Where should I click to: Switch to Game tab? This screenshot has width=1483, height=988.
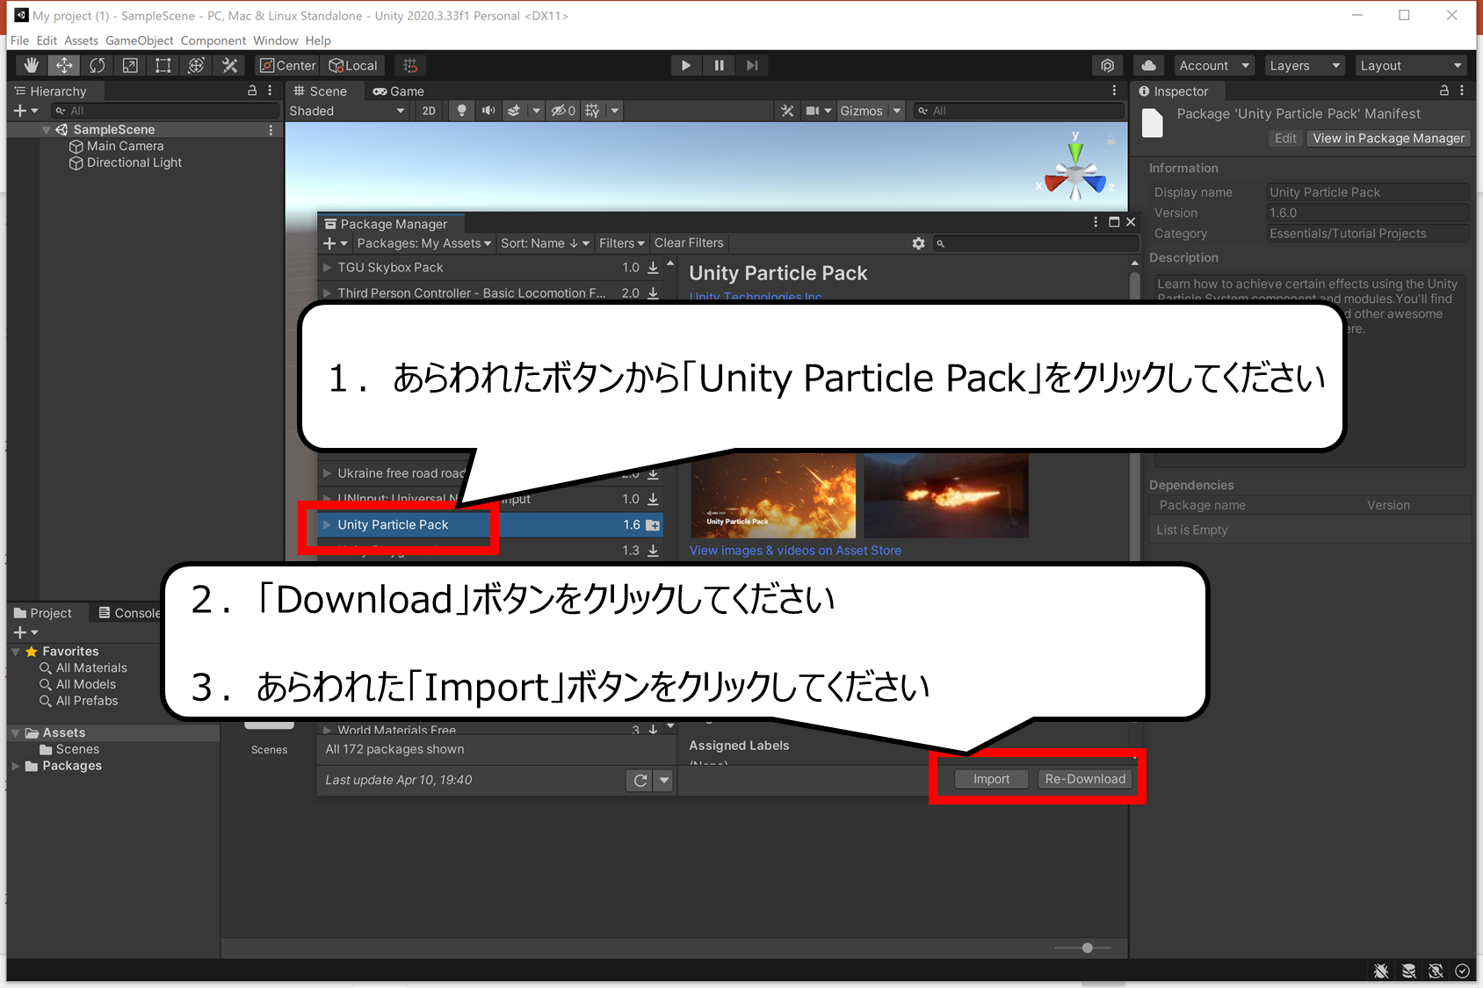(x=399, y=91)
